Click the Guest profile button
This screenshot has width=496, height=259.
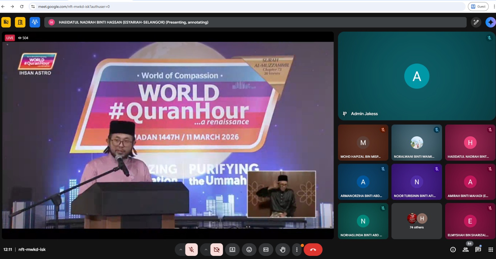click(x=478, y=7)
